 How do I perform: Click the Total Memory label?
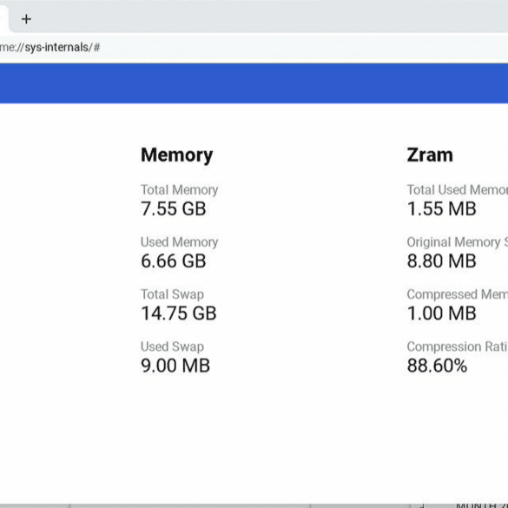point(179,190)
